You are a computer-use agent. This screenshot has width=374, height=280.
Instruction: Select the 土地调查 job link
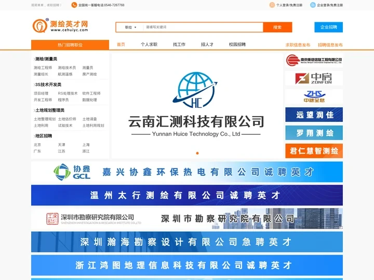[90, 119]
